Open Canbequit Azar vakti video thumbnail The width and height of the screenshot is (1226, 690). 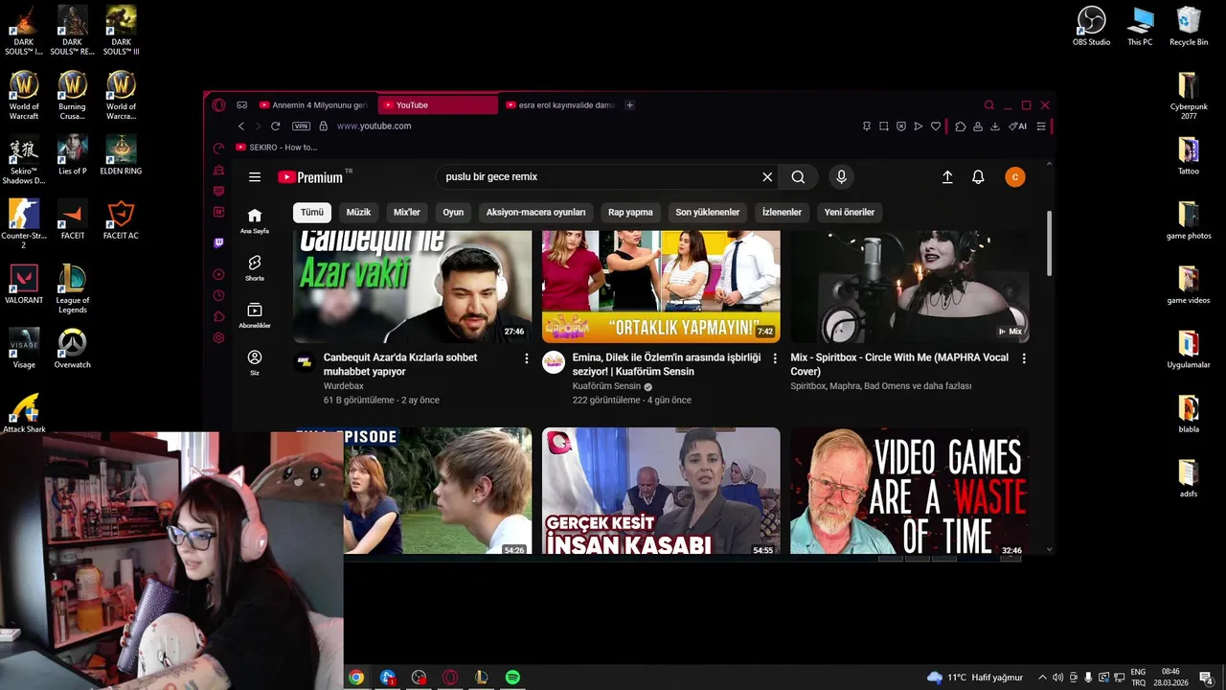pyautogui.click(x=412, y=287)
